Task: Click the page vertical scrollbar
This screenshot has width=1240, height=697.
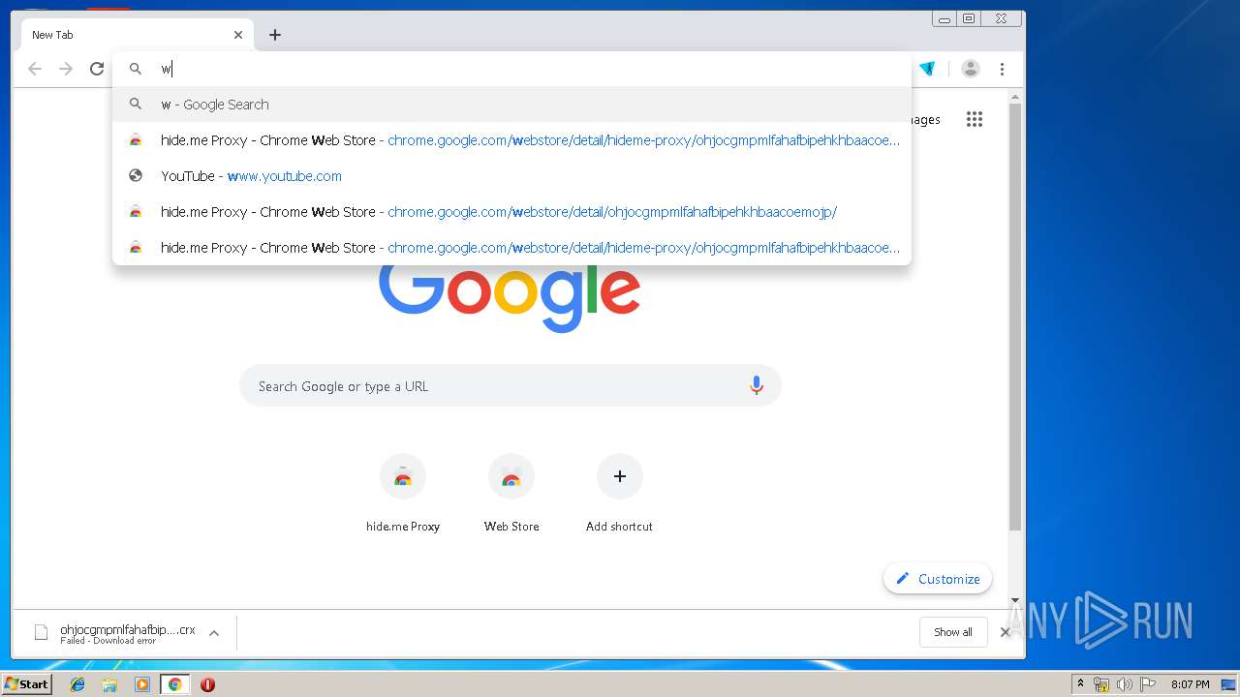Action: tap(1015, 318)
